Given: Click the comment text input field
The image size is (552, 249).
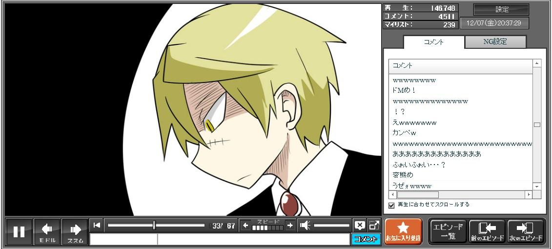Looking at the screenshot, I should [x=253, y=239].
